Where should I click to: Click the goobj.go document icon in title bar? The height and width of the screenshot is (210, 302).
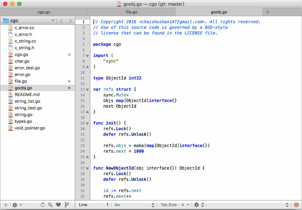[119, 4]
